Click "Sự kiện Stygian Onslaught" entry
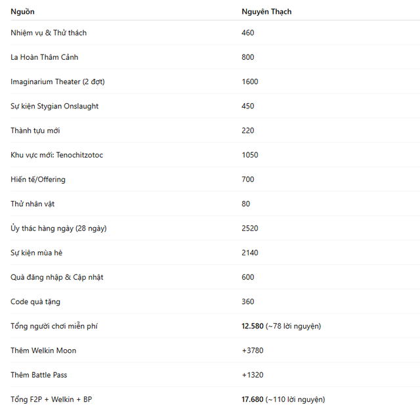This screenshot has width=420, height=409. [54, 106]
